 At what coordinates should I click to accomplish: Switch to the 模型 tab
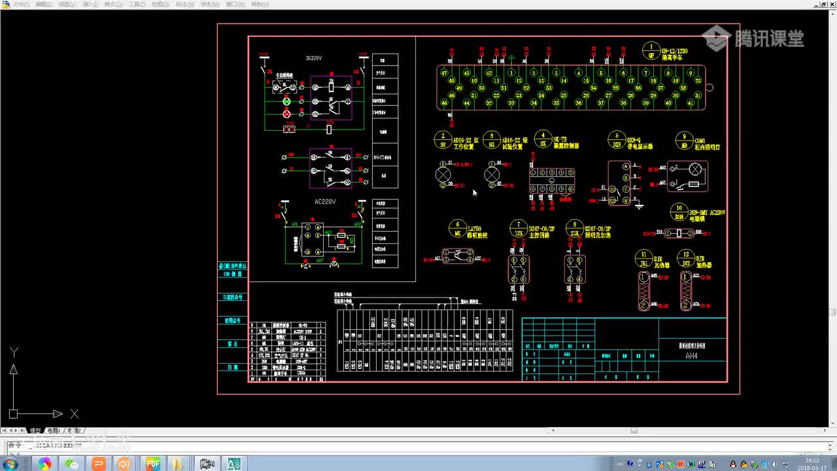point(35,431)
